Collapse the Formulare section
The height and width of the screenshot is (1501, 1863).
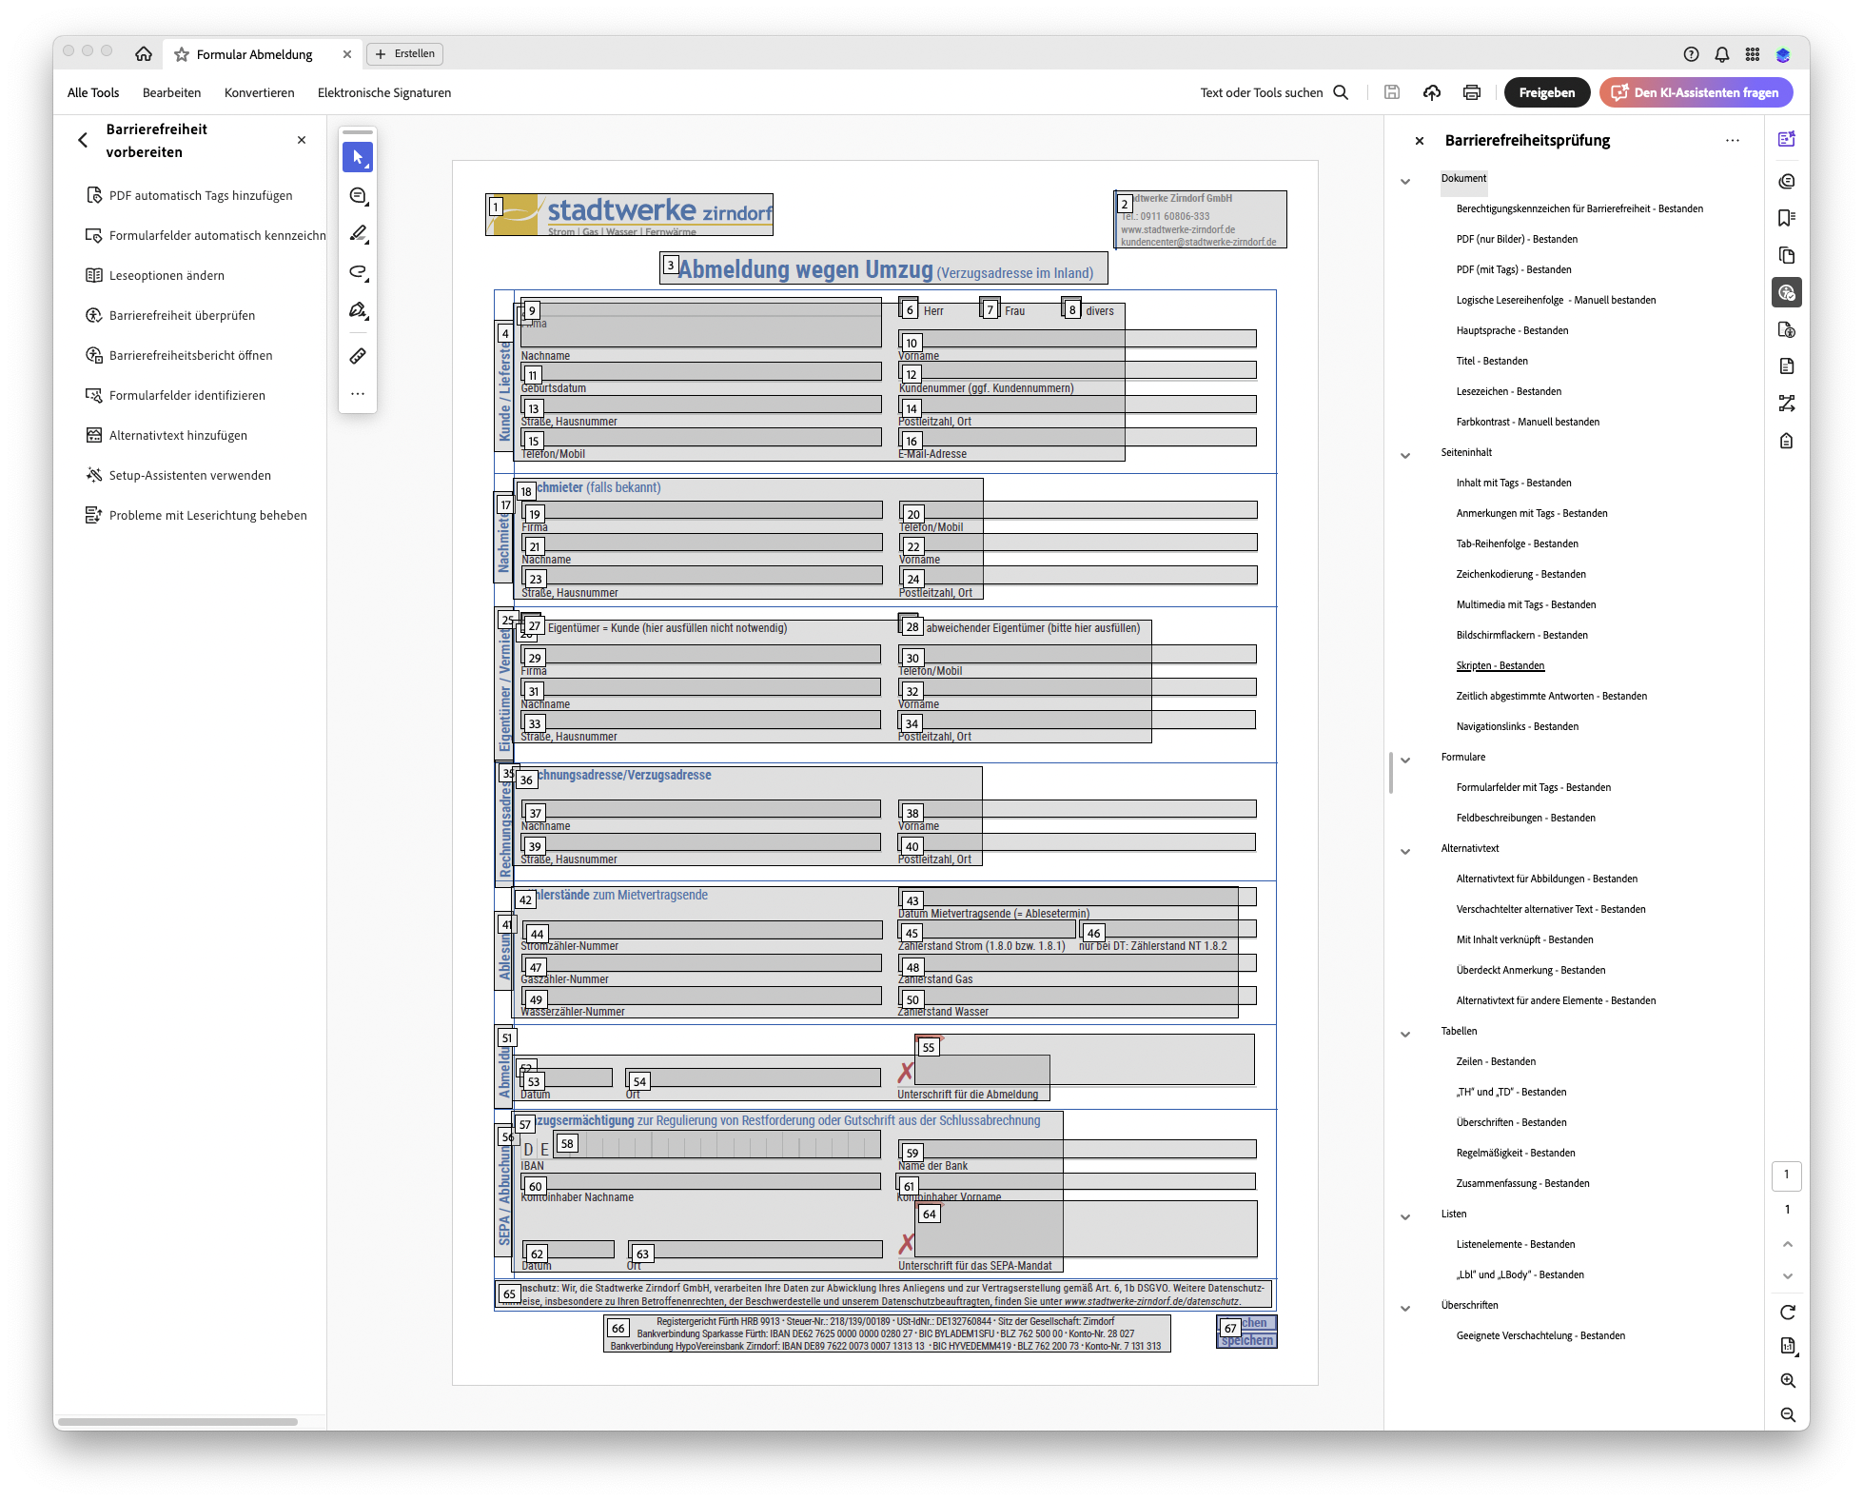click(x=1405, y=760)
